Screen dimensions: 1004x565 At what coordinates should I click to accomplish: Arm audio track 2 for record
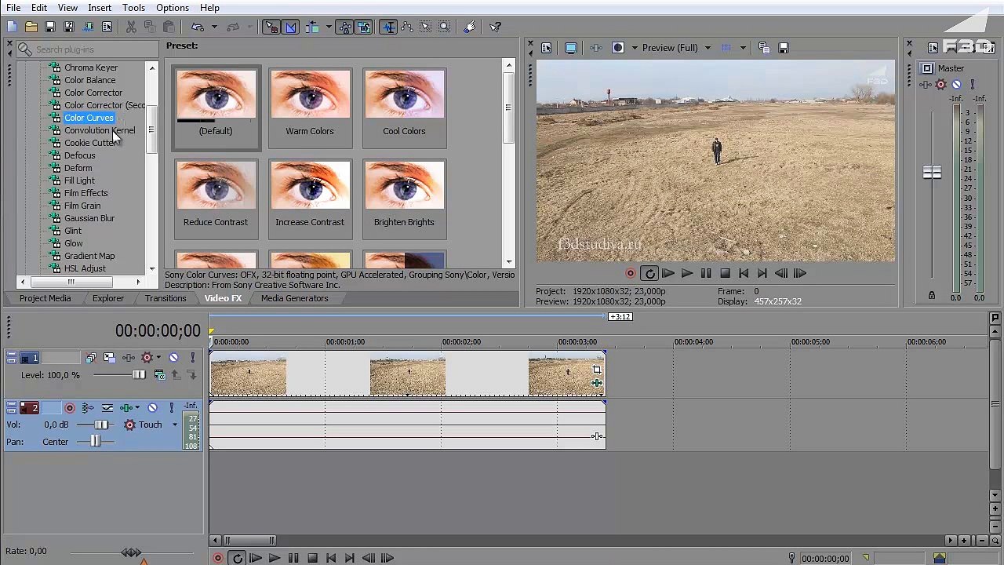(x=70, y=408)
